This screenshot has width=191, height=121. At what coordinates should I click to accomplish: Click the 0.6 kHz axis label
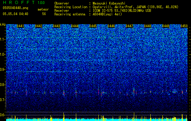point(2,115)
